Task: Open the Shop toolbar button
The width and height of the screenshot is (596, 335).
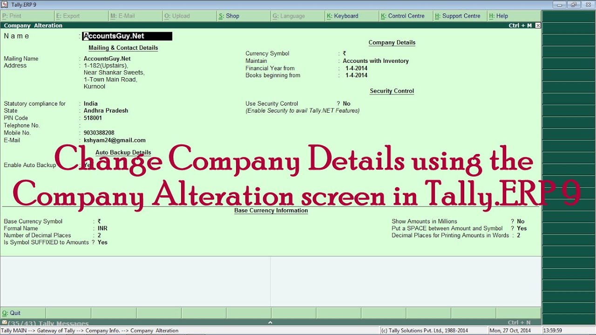Action: [243, 16]
